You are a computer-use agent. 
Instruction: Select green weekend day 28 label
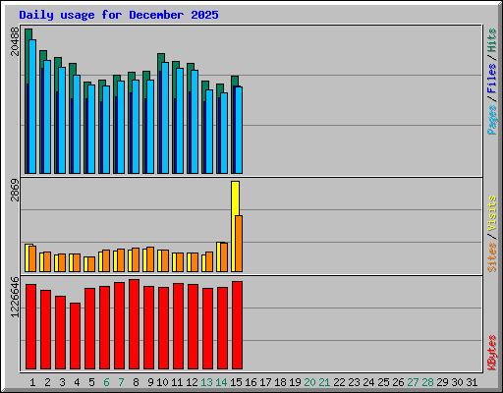pos(427,382)
